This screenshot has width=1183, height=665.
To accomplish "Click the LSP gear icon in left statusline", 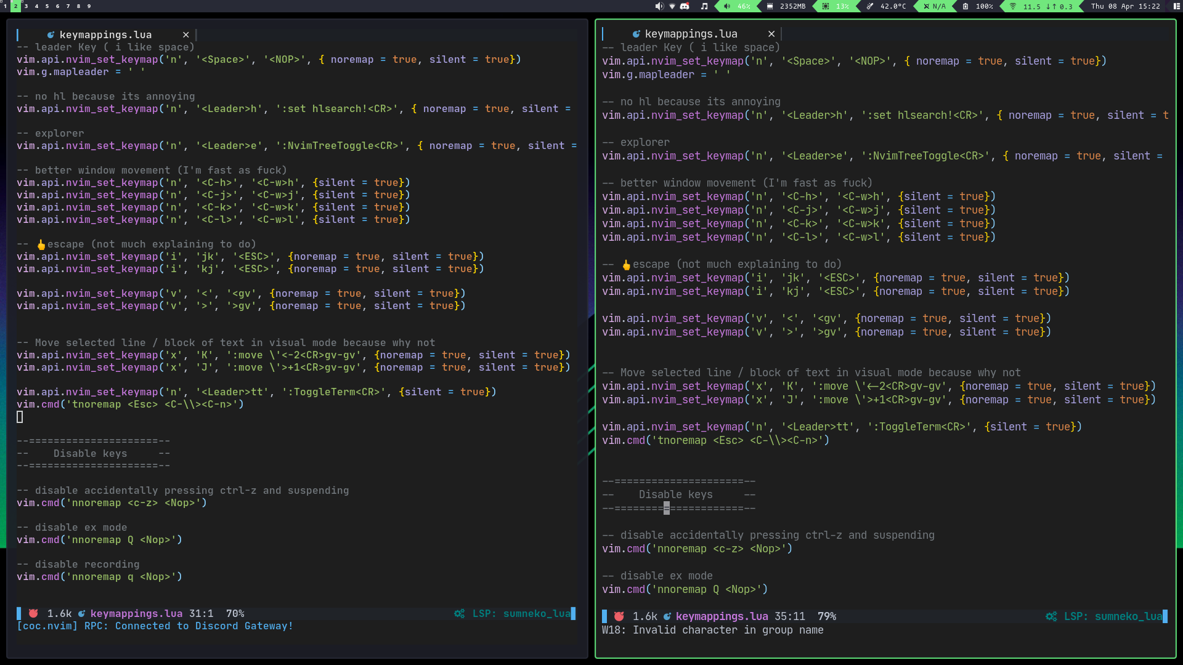I will (x=459, y=613).
